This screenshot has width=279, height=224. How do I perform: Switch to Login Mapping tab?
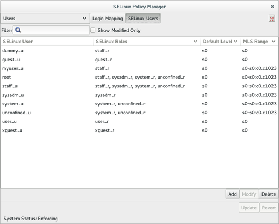[x=108, y=19]
